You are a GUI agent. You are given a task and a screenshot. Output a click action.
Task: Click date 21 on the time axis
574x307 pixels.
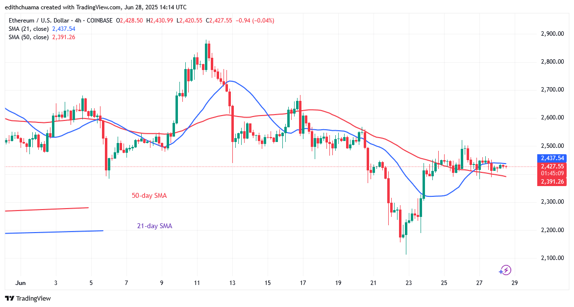pos(374,283)
